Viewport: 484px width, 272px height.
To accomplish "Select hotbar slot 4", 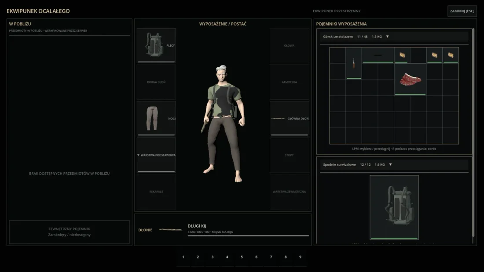I will [227, 257].
